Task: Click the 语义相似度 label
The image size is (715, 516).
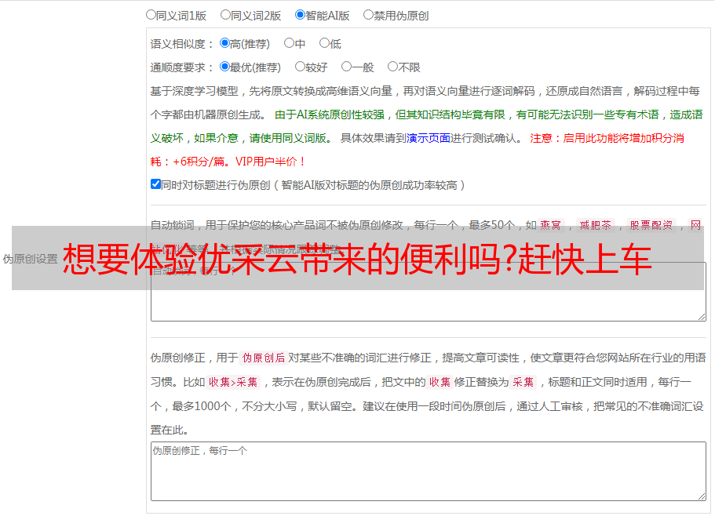Action: coord(182,44)
